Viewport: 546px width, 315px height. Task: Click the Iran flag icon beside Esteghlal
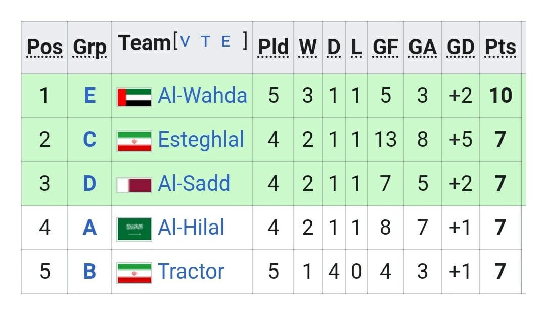(134, 141)
